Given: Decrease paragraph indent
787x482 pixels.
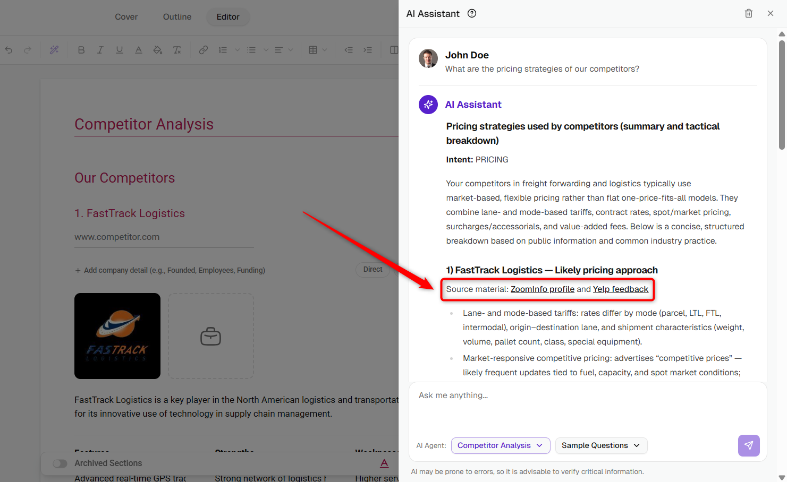Looking at the screenshot, I should 349,50.
